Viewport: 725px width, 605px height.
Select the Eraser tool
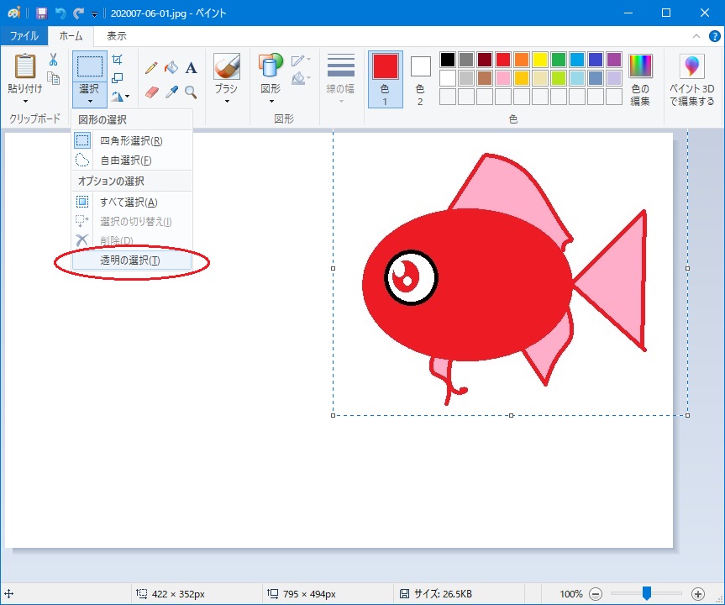pyautogui.click(x=151, y=92)
